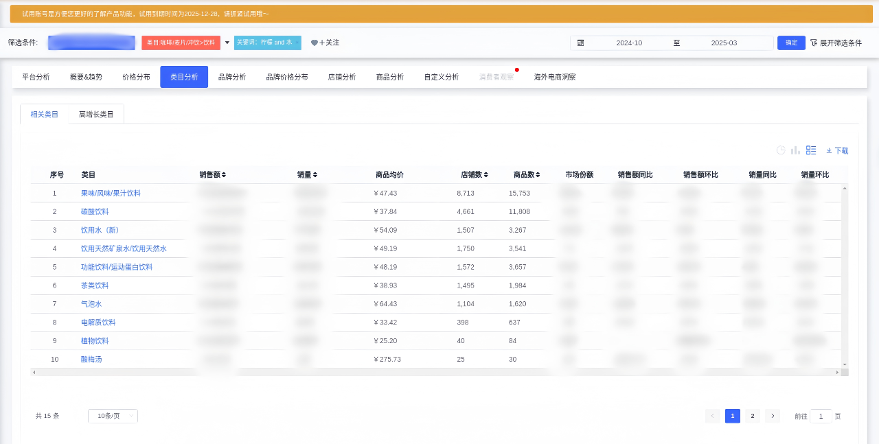Switch to bar chart view
The width and height of the screenshot is (879, 444).
point(796,150)
